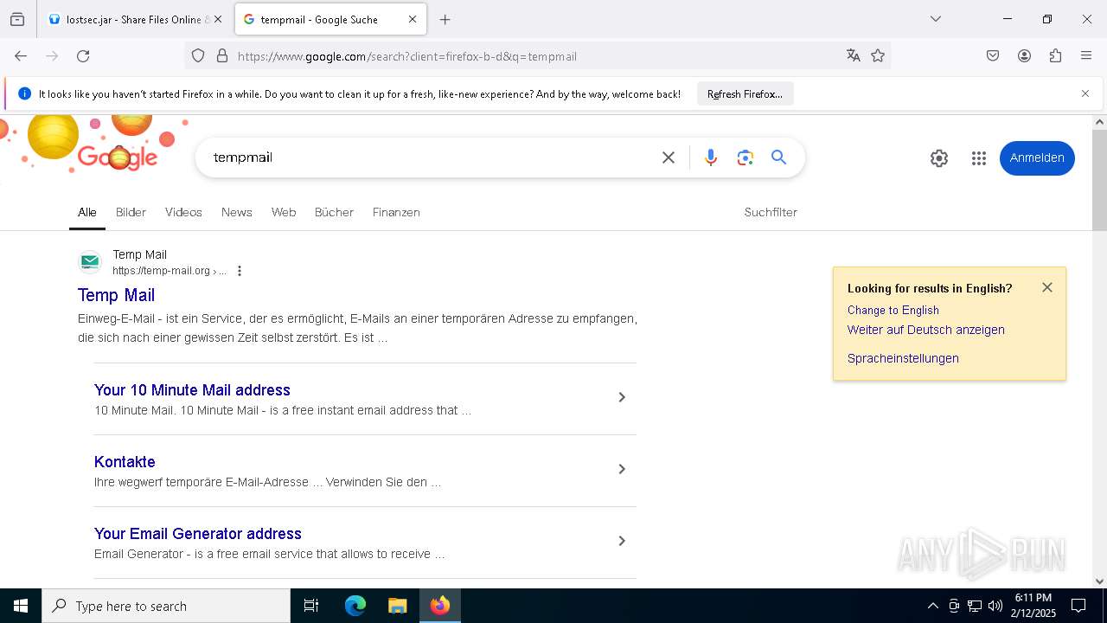This screenshot has width=1107, height=623.
Task: Launch Microsoft Edge from taskbar
Action: coord(355,606)
